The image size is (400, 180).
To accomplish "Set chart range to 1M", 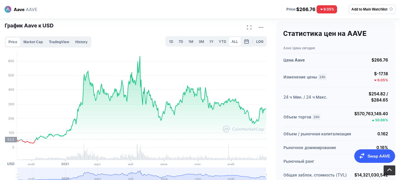I will pyautogui.click(x=191, y=41).
